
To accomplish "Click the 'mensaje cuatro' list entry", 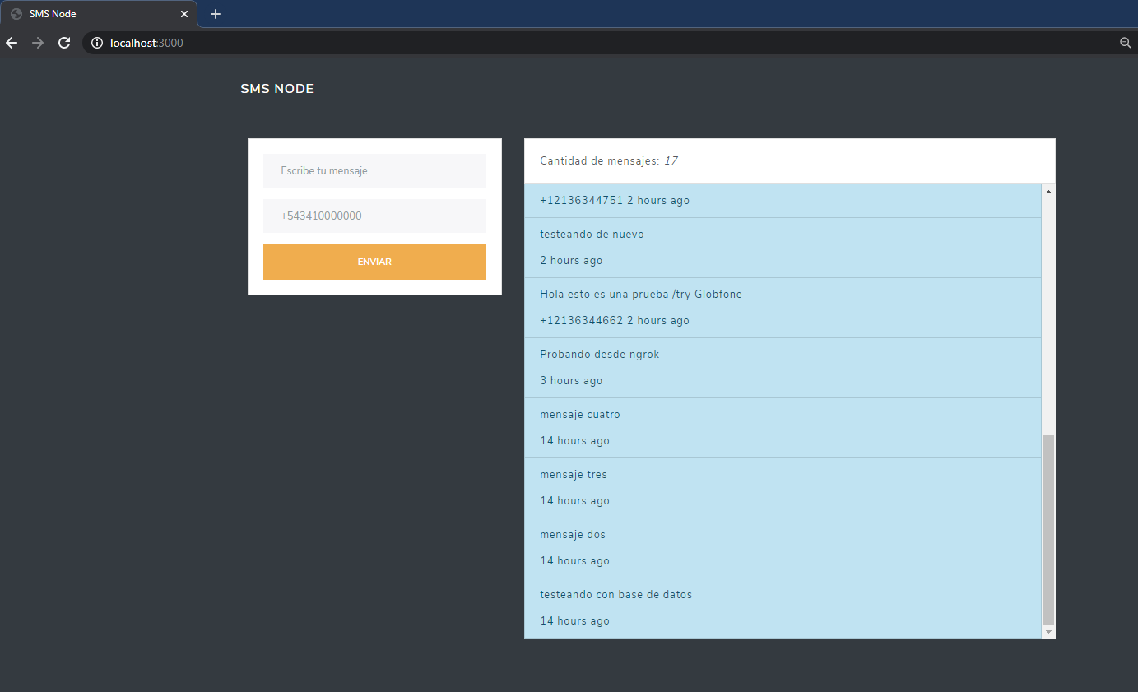I will pyautogui.click(x=580, y=414).
